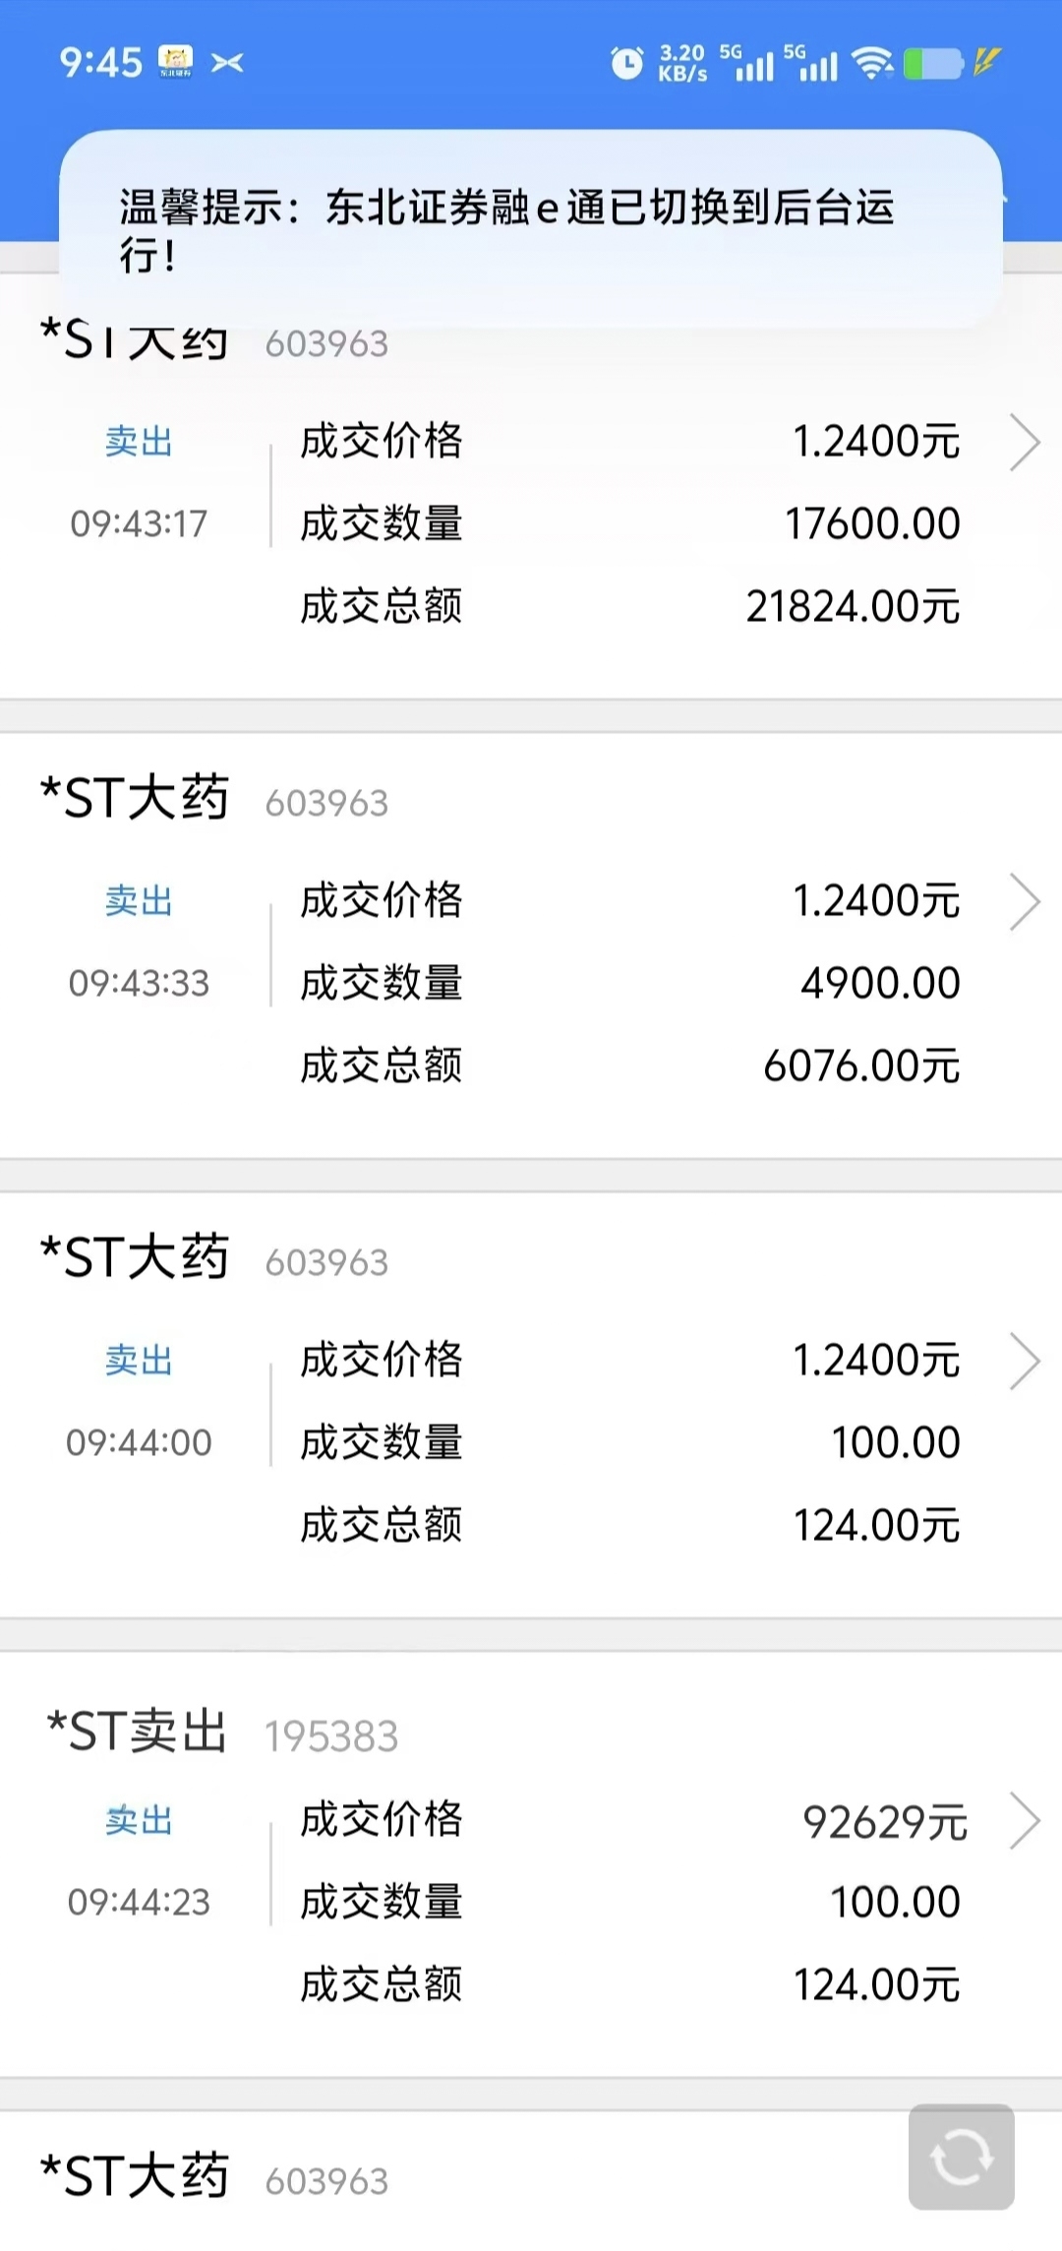Open the last *ST大药 603963 entry
The width and height of the screenshot is (1062, 2251).
coord(214,2178)
